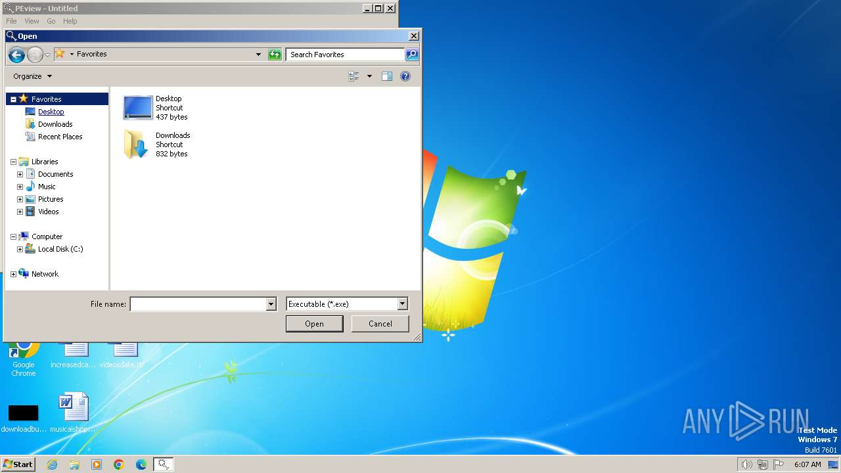Image resolution: width=841 pixels, height=473 pixels.
Task: Go back using the Back arrow button
Action: 16,55
